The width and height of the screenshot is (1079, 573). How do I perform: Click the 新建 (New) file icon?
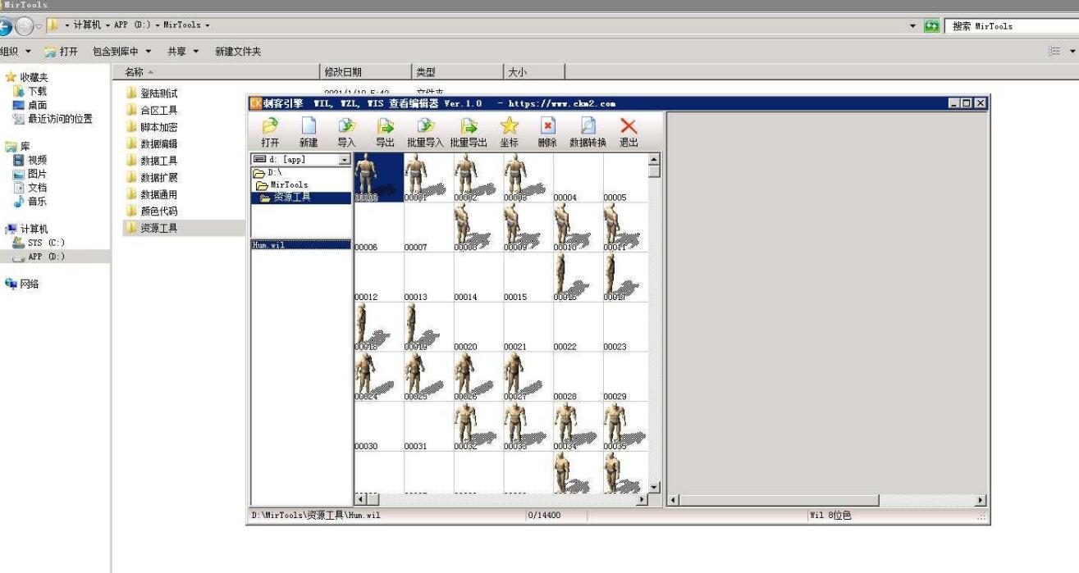tap(309, 126)
